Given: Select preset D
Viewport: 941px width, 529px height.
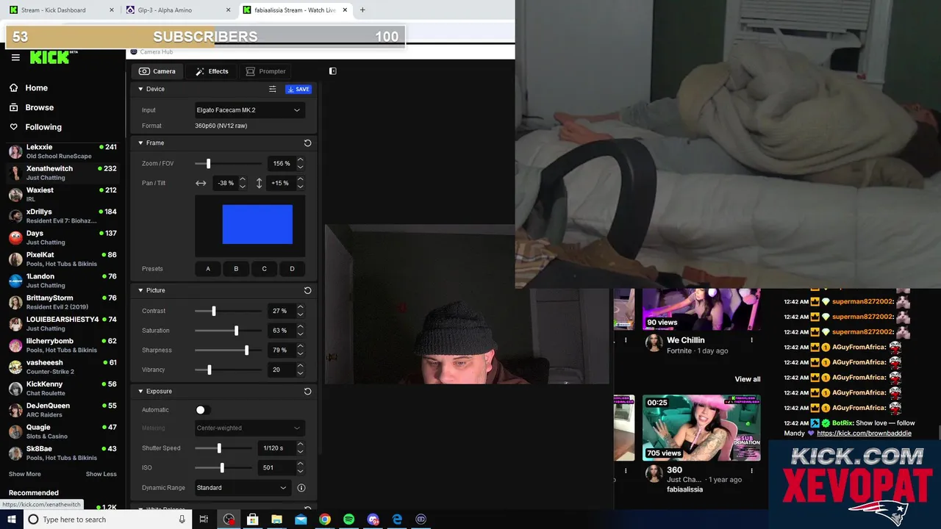Looking at the screenshot, I should [292, 269].
